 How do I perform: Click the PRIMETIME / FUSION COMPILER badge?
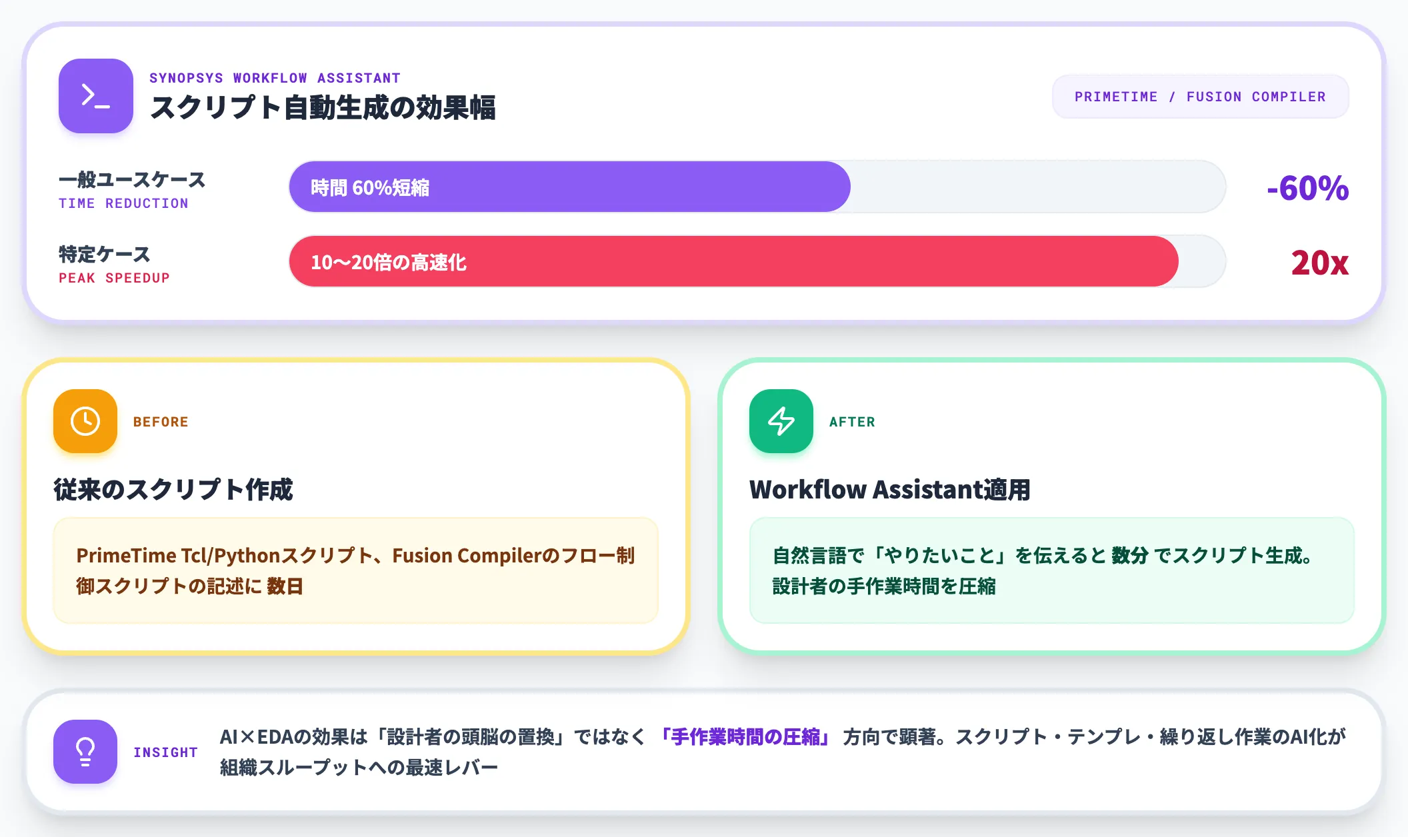[1200, 97]
